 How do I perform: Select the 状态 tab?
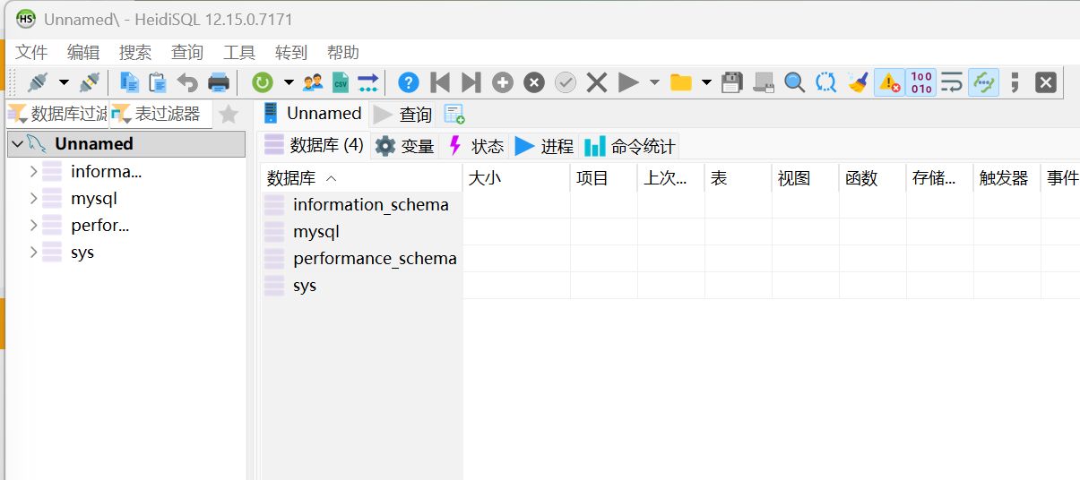coord(475,146)
